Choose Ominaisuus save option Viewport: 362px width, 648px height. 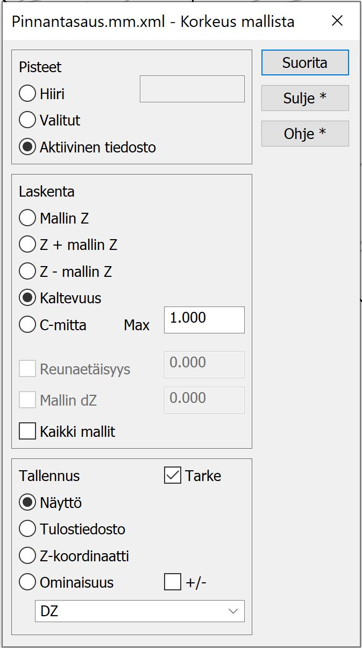[27, 582]
